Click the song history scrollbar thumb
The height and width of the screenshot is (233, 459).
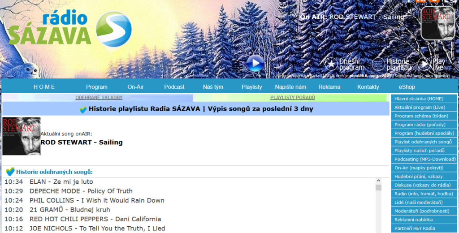coord(378,188)
